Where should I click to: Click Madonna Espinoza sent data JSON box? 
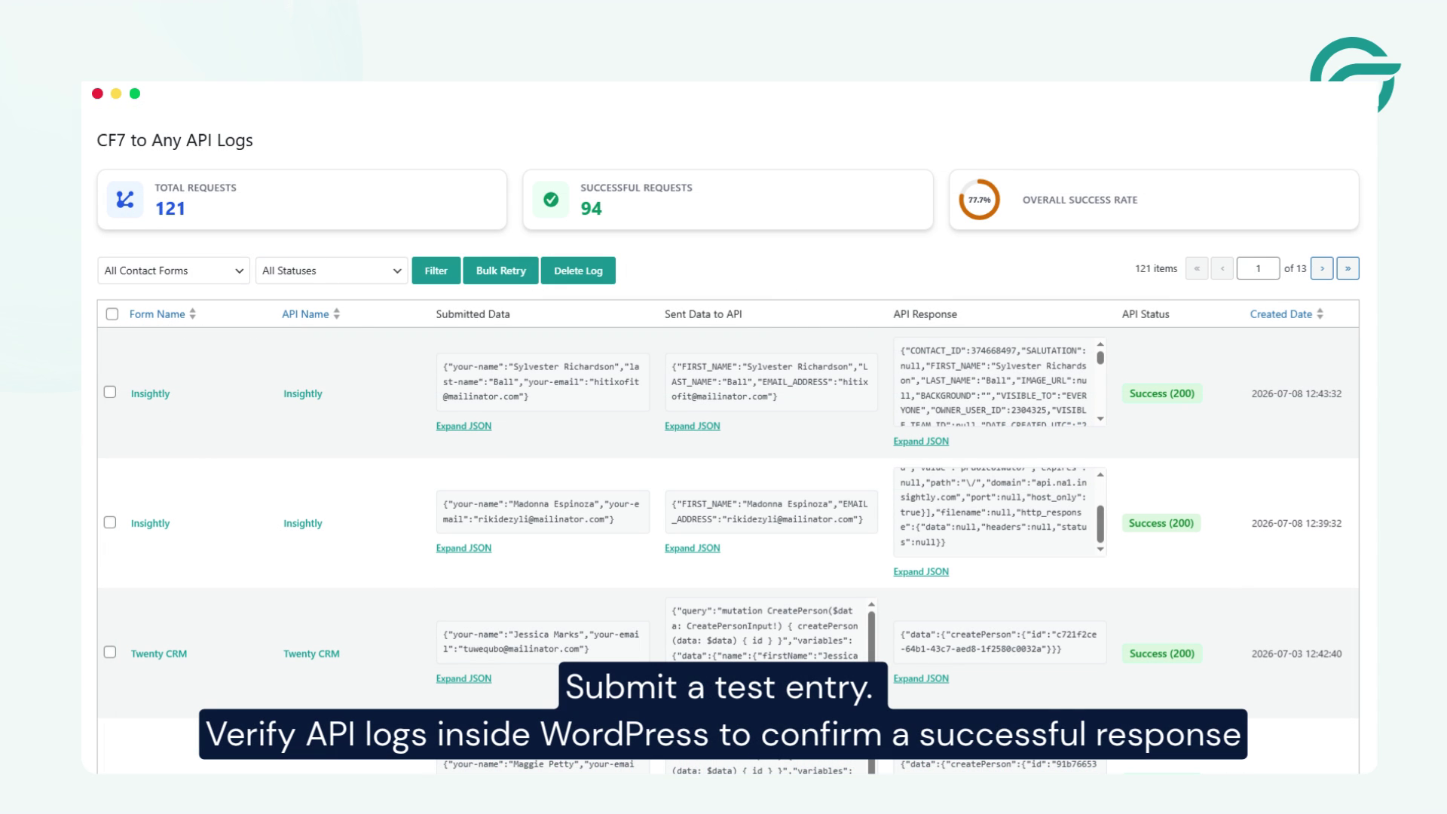771,512
